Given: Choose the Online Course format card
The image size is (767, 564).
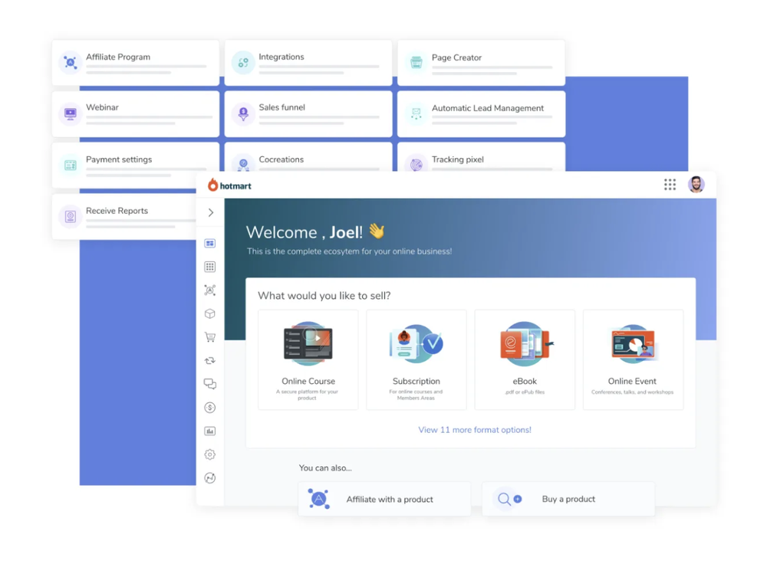Looking at the screenshot, I should [x=308, y=359].
